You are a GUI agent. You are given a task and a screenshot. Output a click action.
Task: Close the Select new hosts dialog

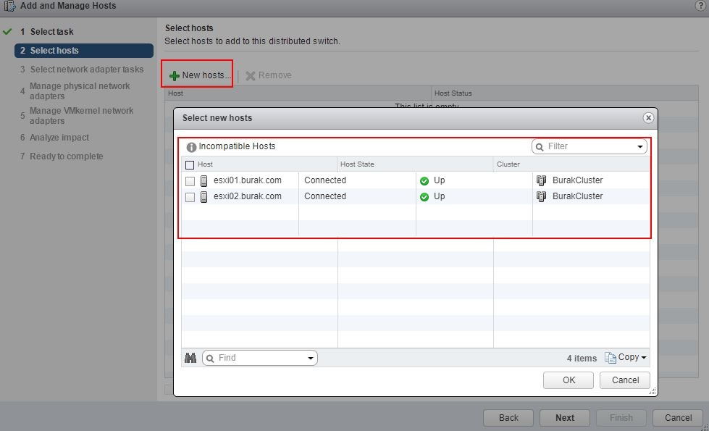648,117
